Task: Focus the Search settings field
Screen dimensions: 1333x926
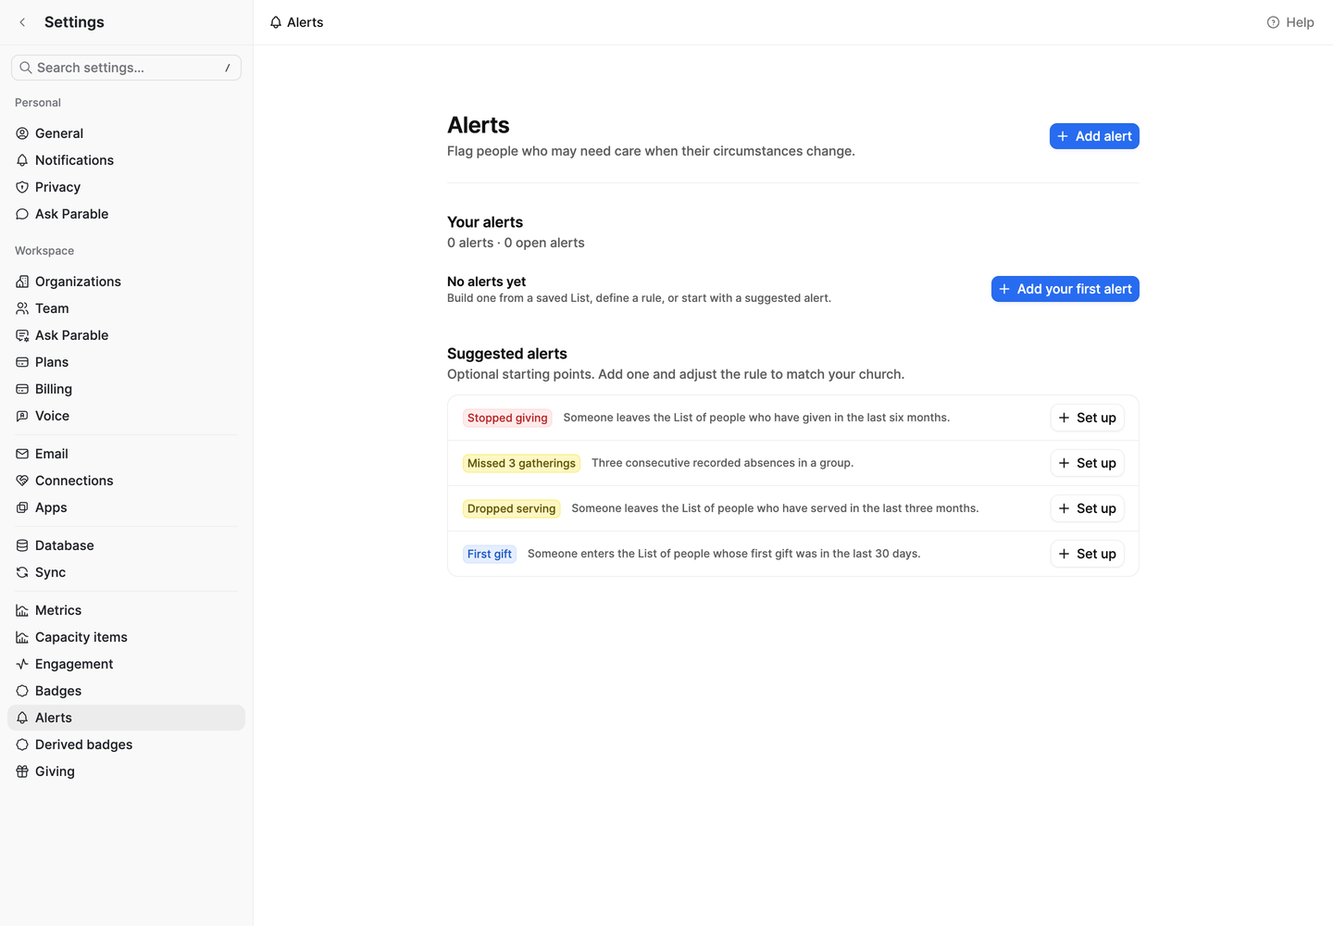Action: [126, 68]
